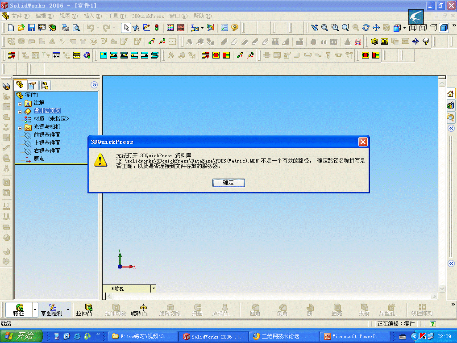This screenshot has height=343, width=457.
Task: Click the Undo arrow icon
Action: click(x=91, y=28)
